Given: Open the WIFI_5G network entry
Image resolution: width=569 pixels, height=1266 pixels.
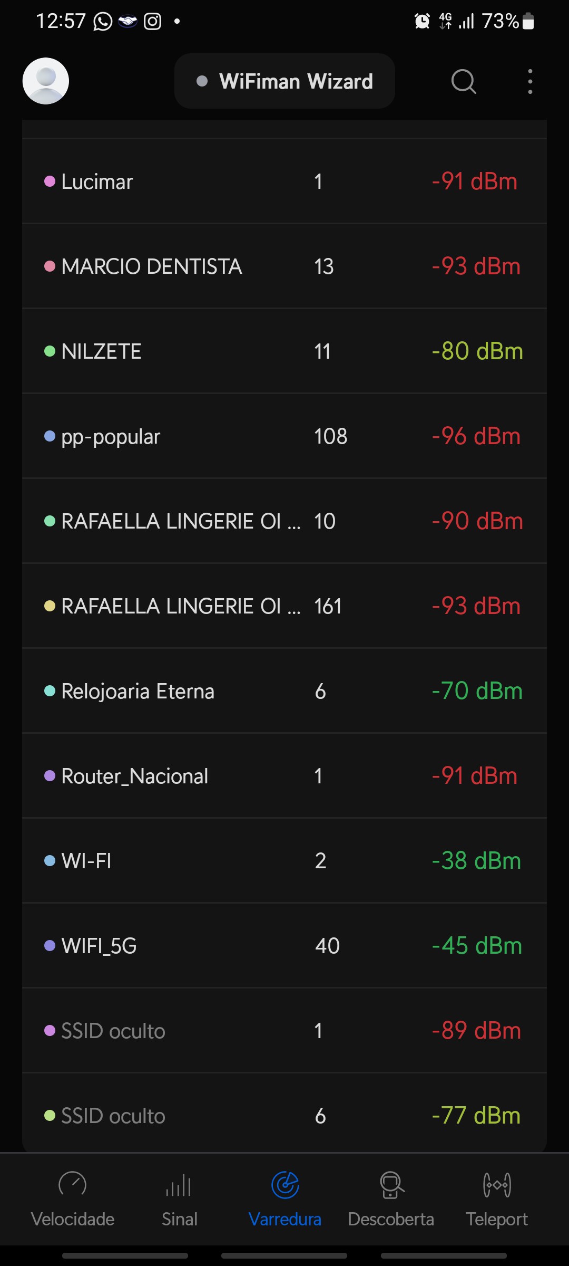Looking at the screenshot, I should [99, 946].
